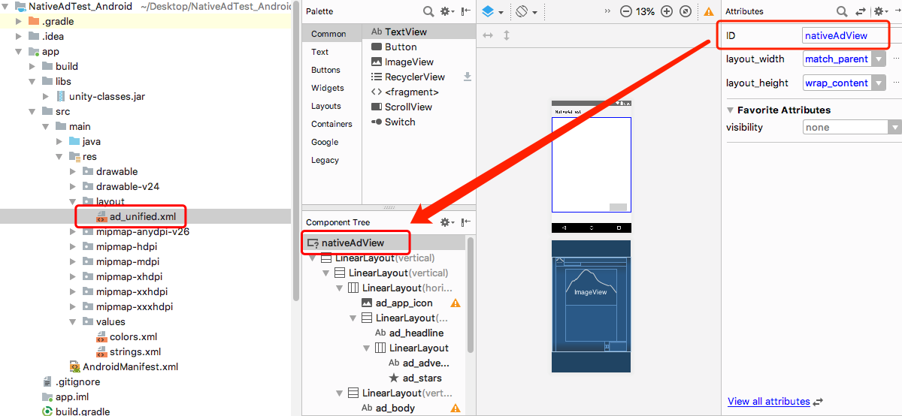Collapse the values folder
The image size is (902, 416).
tap(73, 321)
